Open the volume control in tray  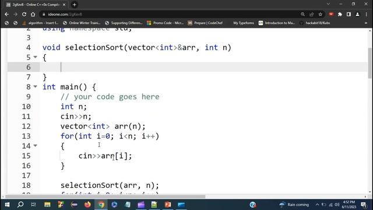click(x=337, y=205)
